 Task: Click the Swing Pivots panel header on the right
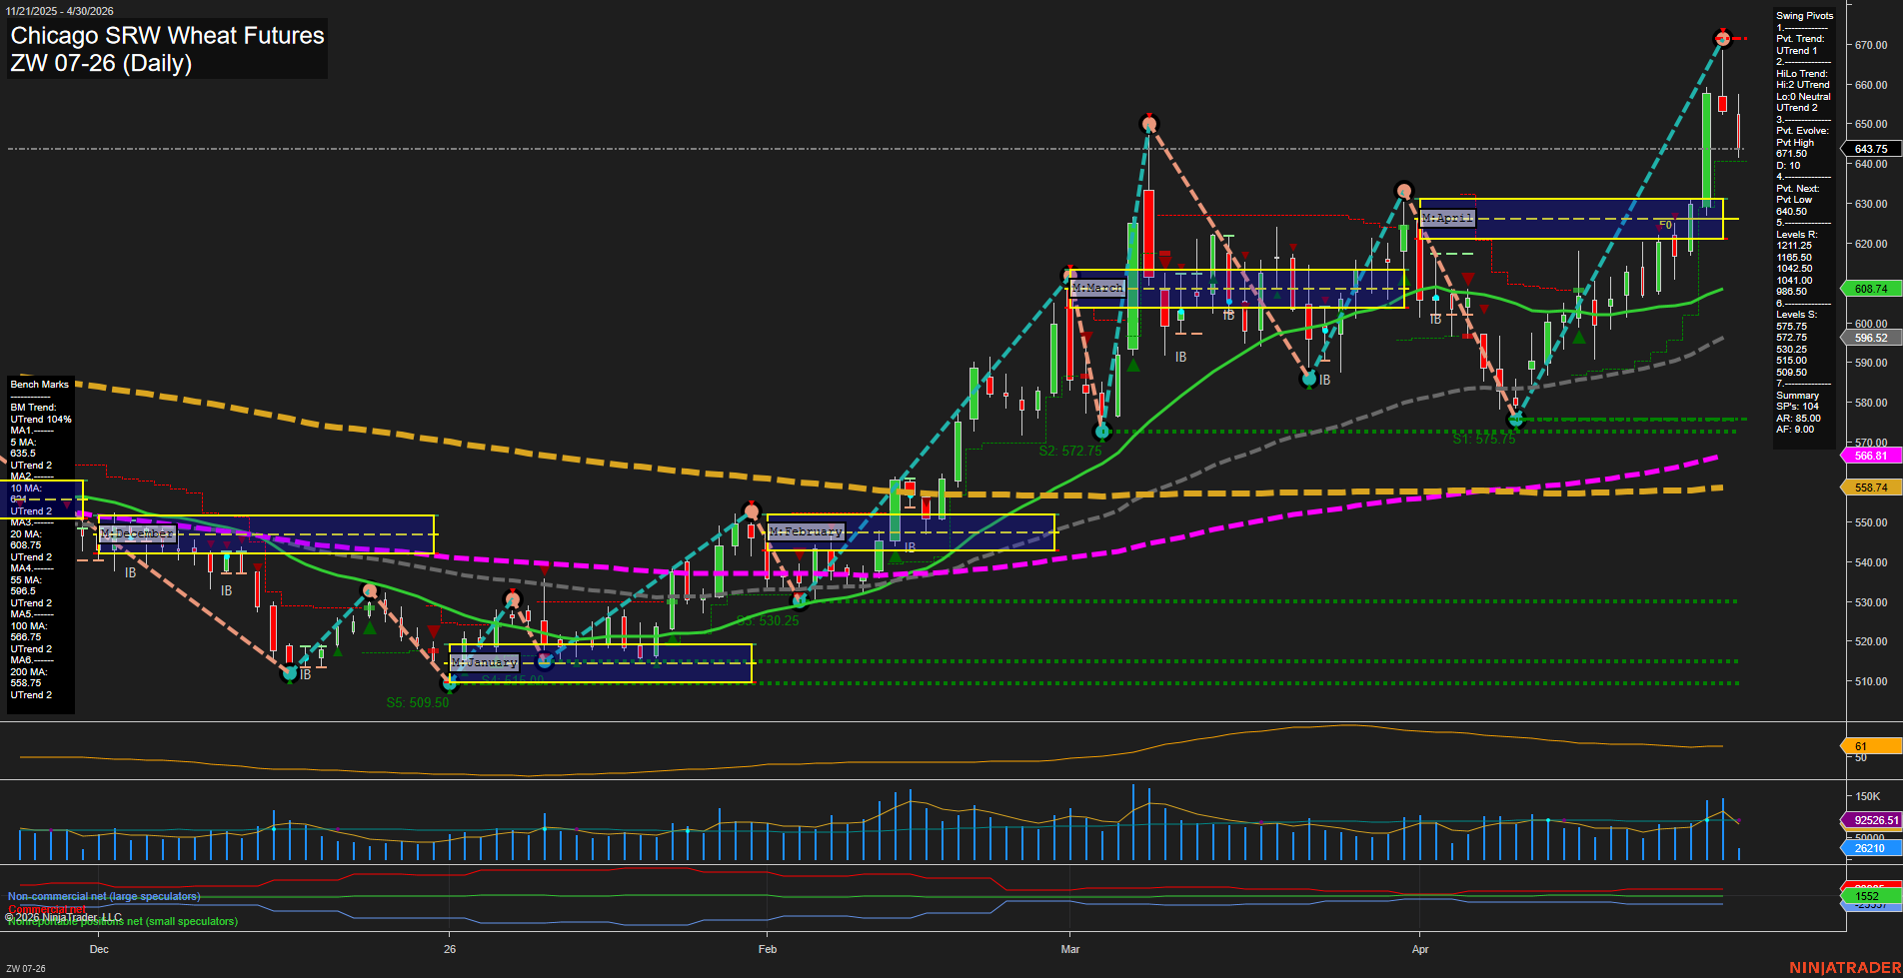coord(1804,15)
